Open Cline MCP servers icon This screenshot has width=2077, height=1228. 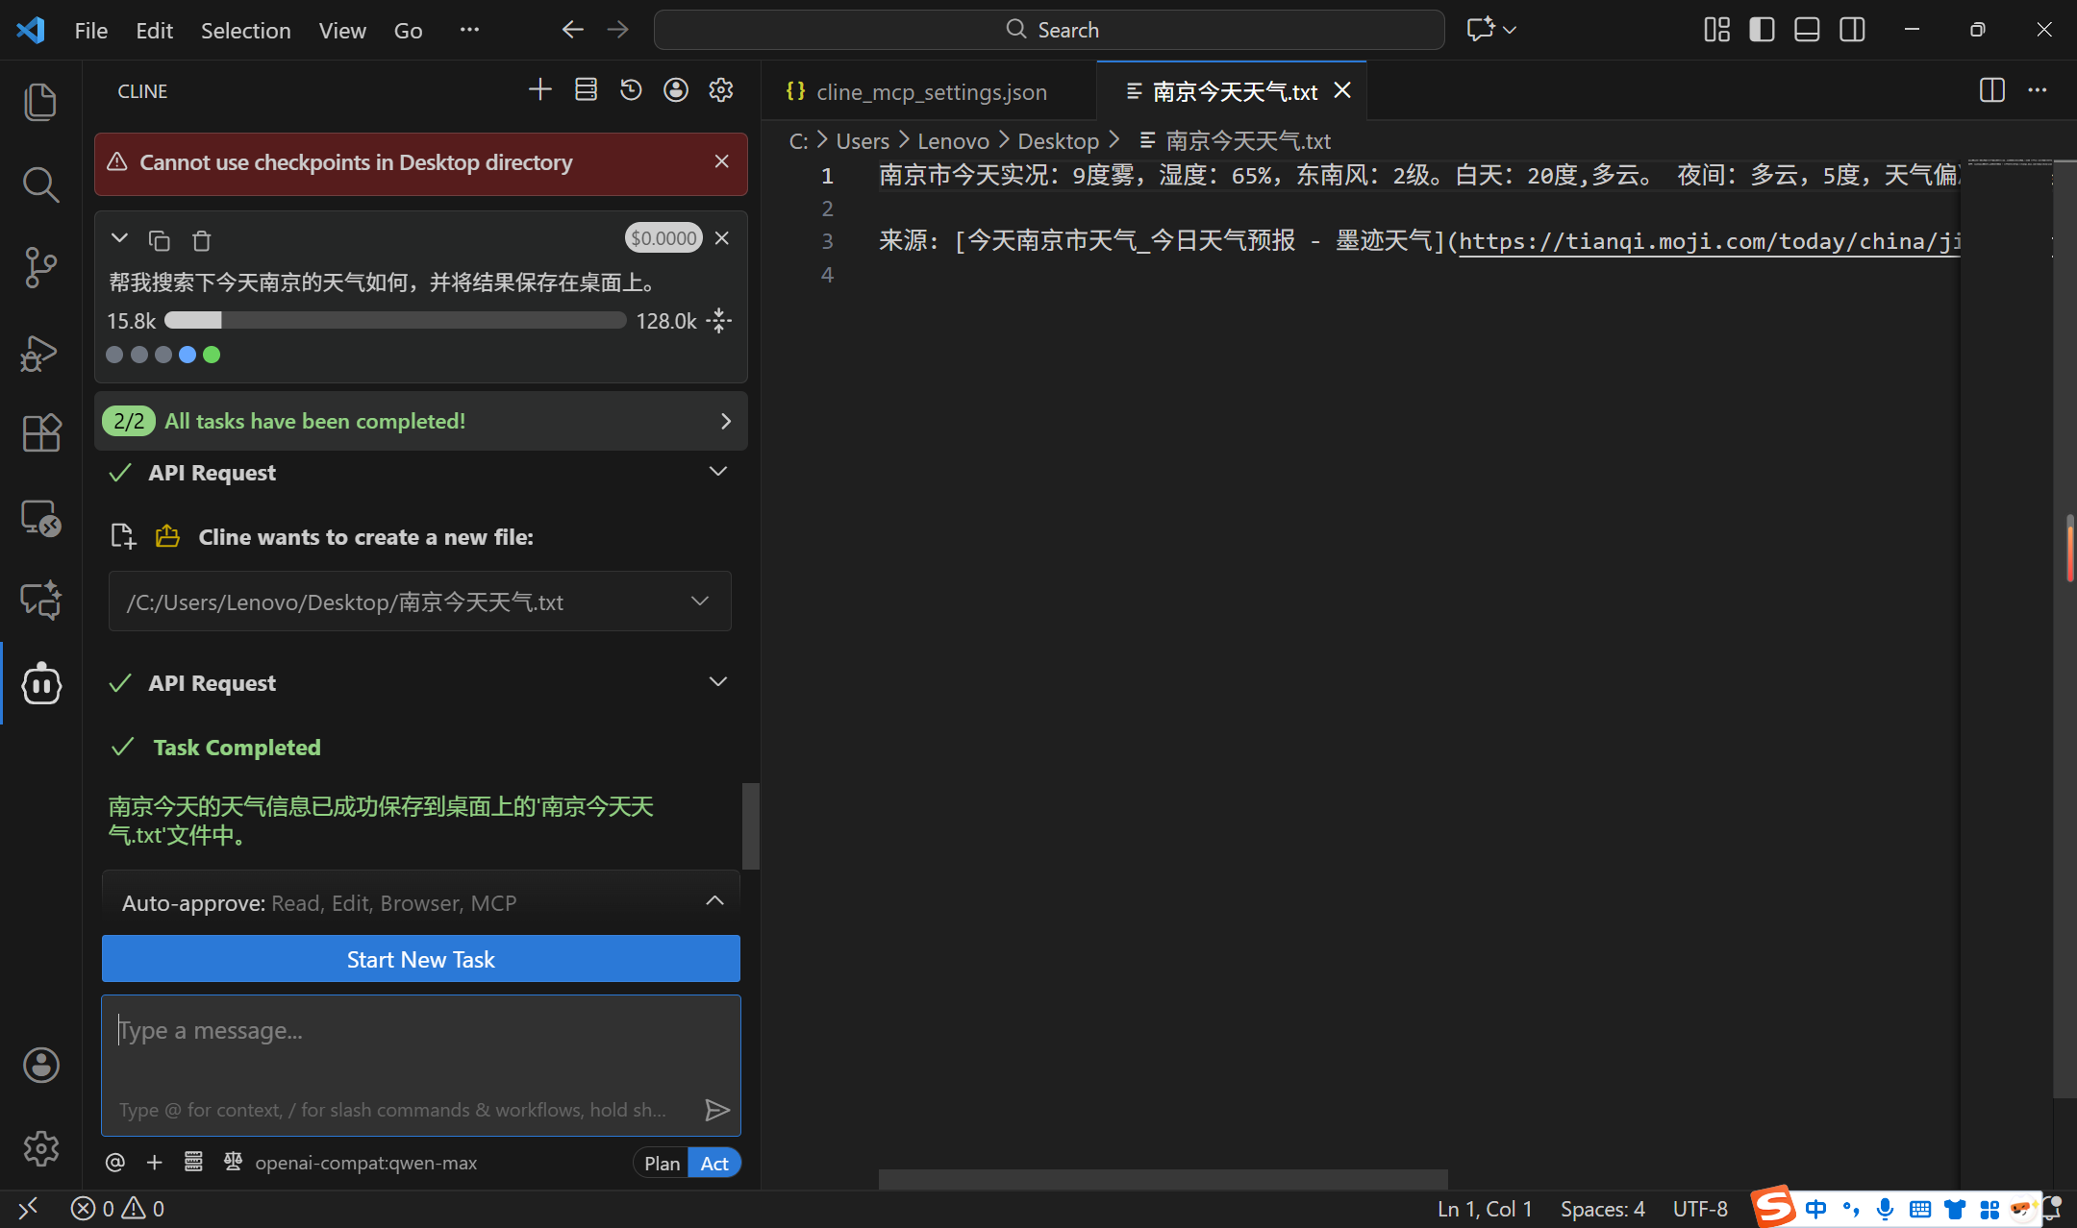click(586, 90)
